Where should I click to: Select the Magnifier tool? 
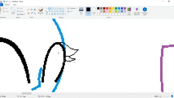35,13
